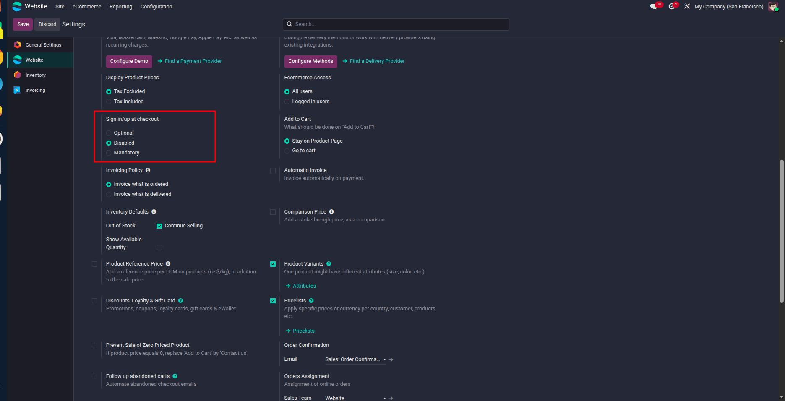Open the Site menu
This screenshot has height=401, width=785.
(60, 7)
